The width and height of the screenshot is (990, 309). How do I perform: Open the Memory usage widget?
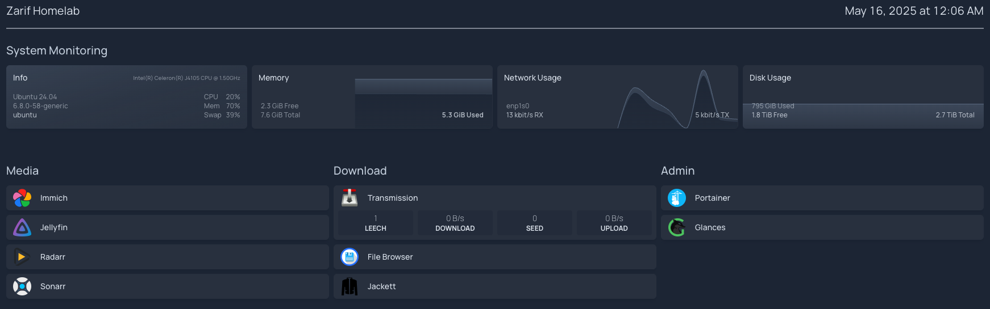point(372,97)
